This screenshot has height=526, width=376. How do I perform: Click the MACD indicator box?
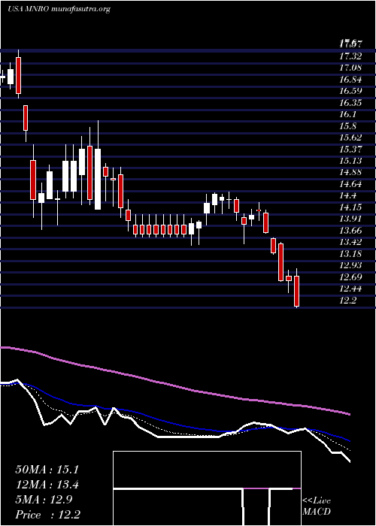click(x=207, y=488)
